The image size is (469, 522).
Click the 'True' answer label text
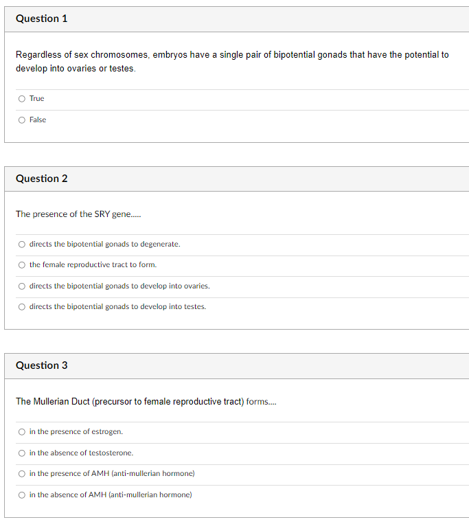coord(36,98)
